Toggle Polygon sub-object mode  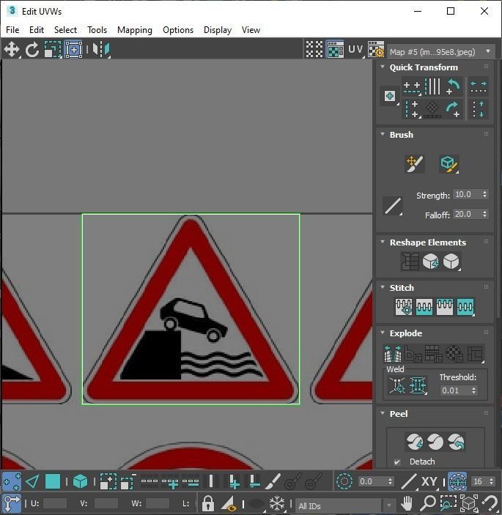(x=53, y=482)
